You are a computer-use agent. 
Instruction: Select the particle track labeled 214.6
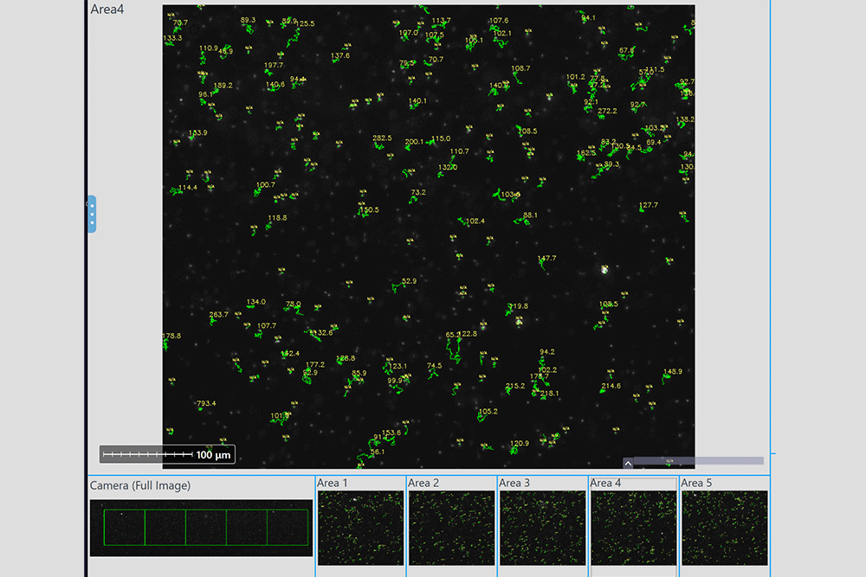tap(611, 386)
